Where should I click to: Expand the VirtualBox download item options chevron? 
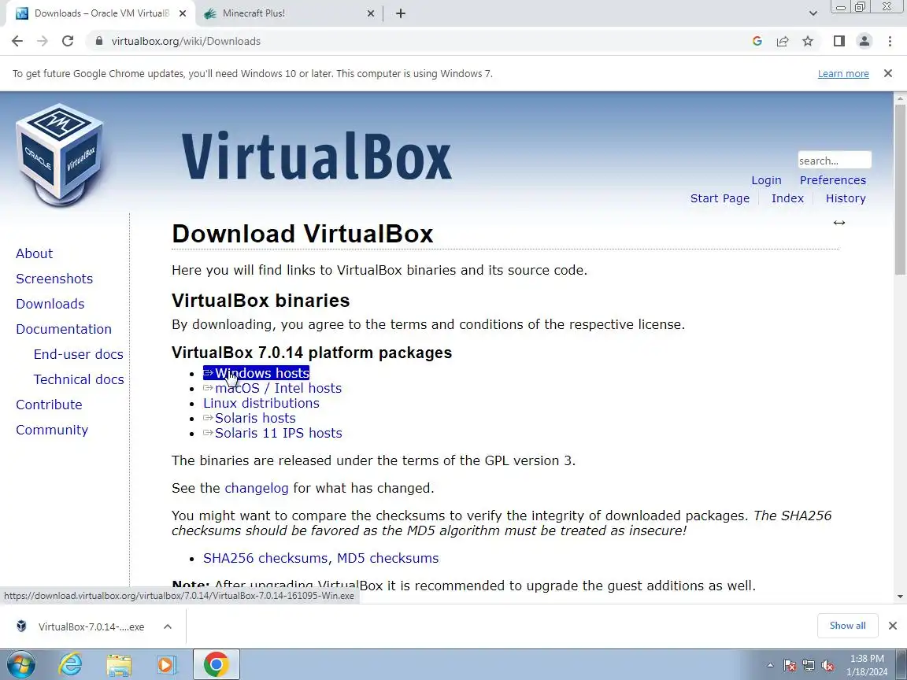(x=167, y=626)
